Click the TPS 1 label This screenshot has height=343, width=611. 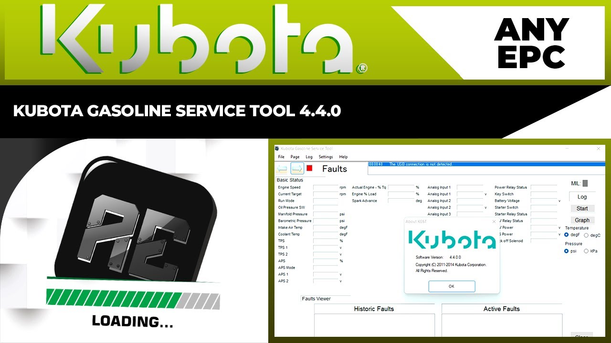(x=283, y=248)
